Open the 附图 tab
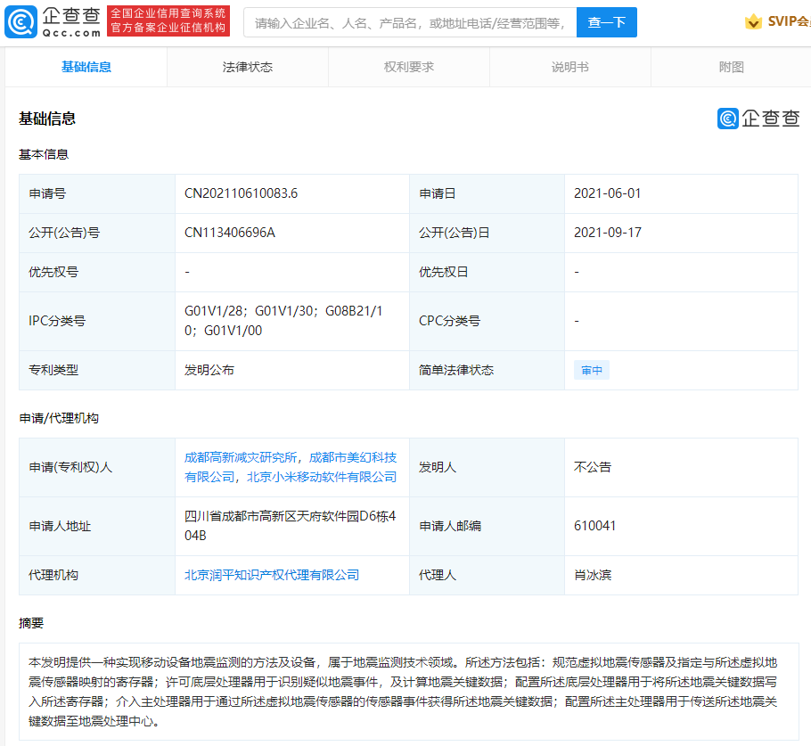The height and width of the screenshot is (746, 811). pyautogui.click(x=732, y=66)
